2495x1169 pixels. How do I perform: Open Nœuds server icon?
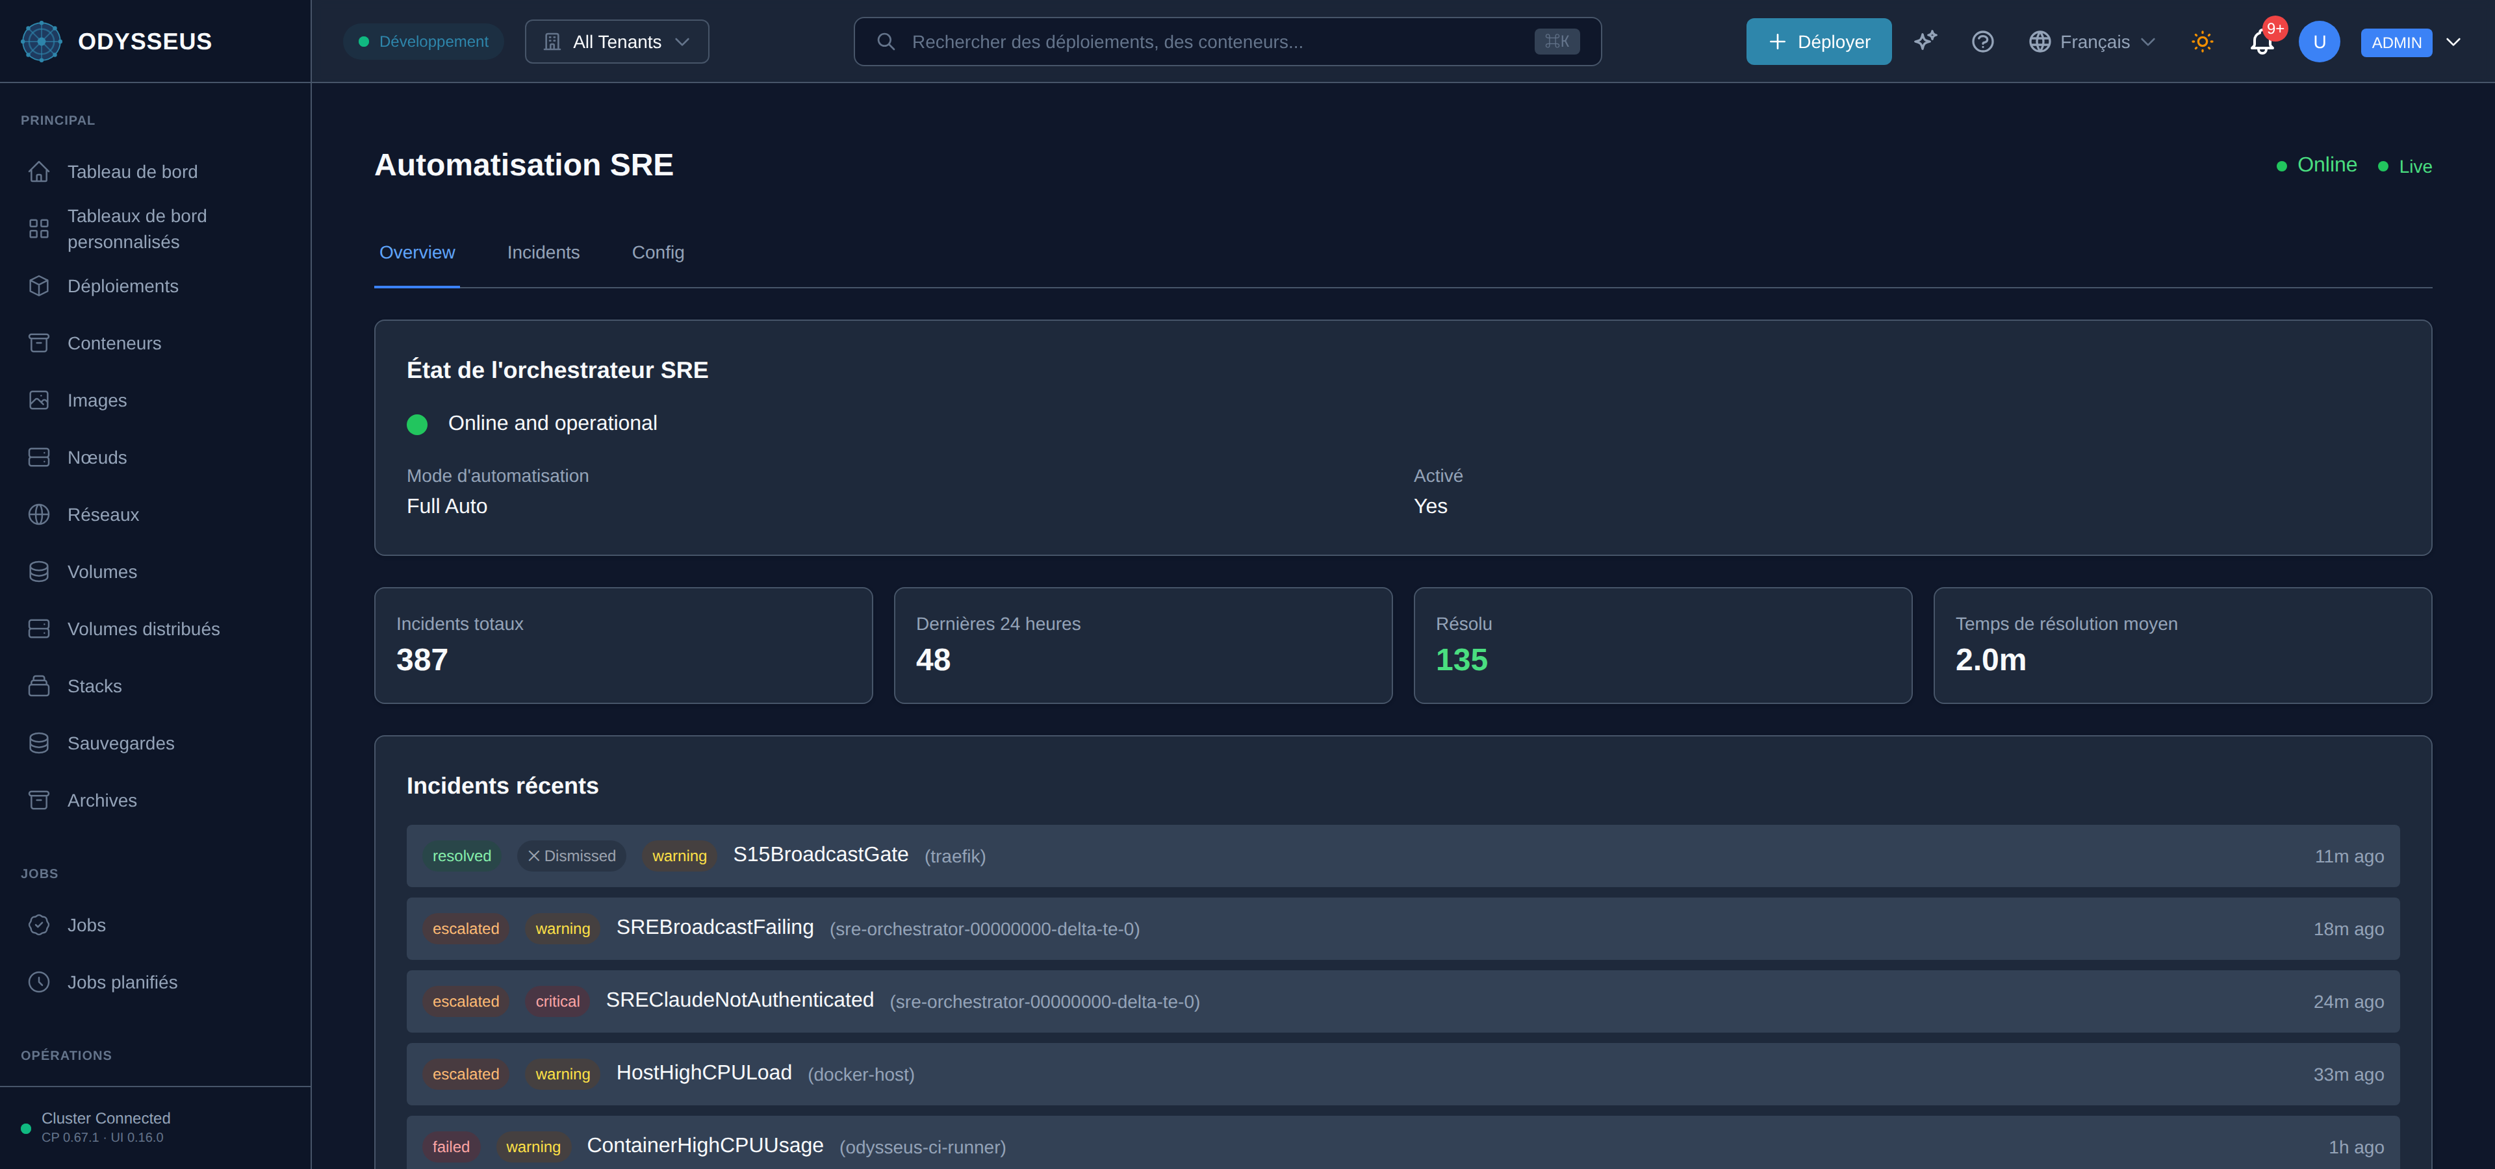point(39,457)
